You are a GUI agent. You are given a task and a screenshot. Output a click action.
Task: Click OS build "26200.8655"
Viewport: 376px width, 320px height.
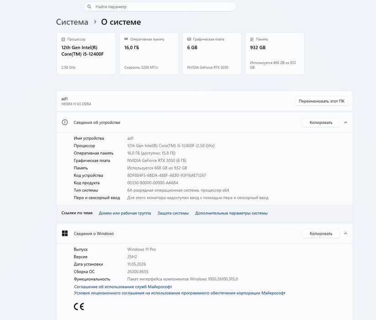[138, 272]
